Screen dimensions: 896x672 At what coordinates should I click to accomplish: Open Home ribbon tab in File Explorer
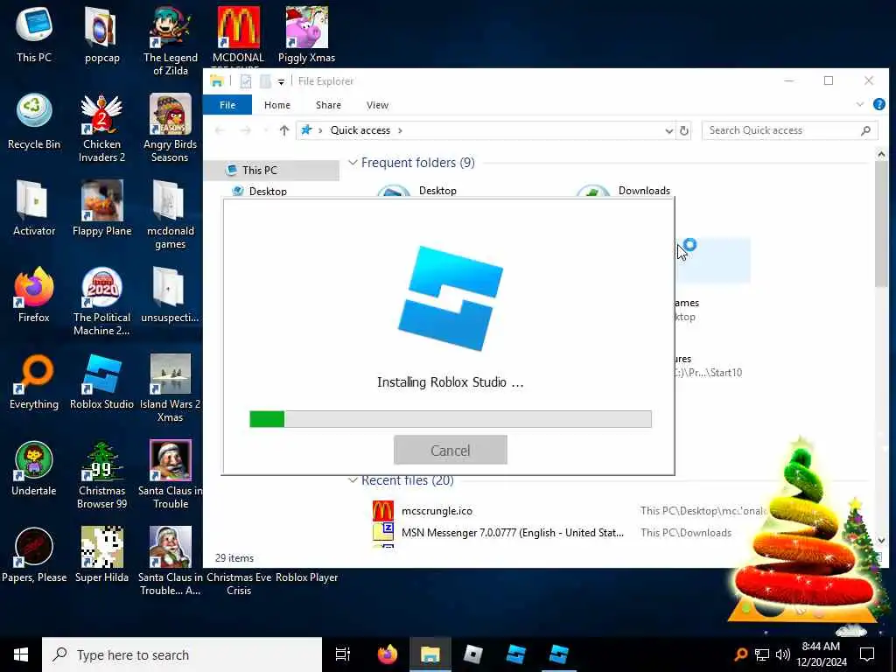point(277,105)
